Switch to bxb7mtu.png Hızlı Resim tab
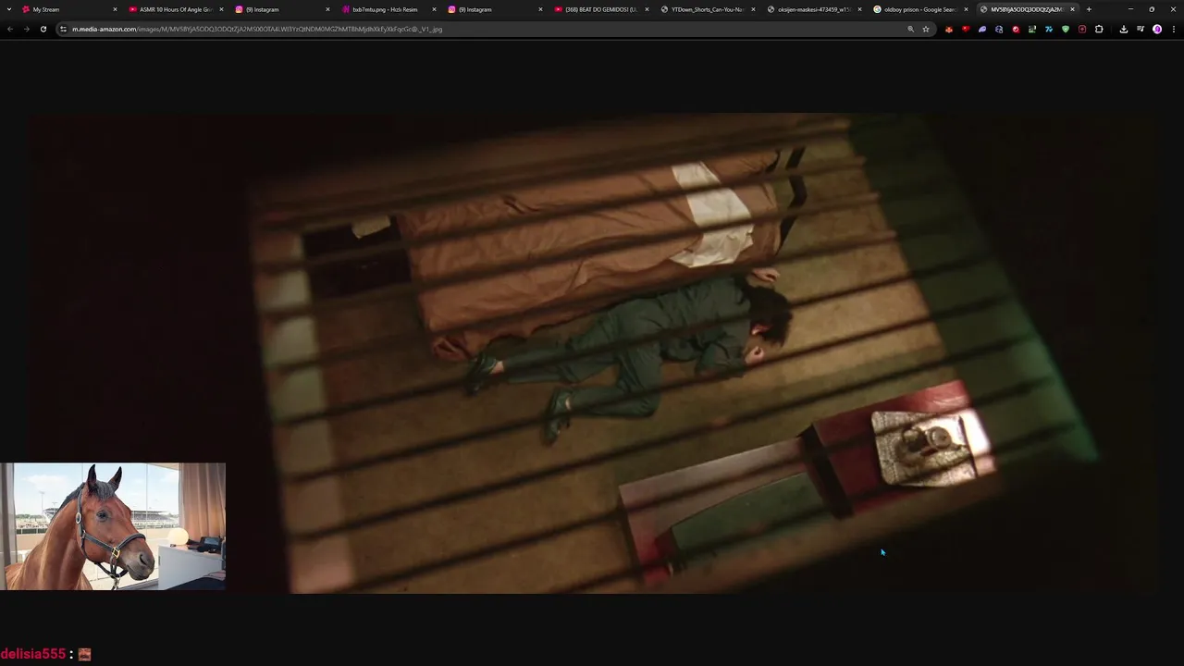The height and width of the screenshot is (666, 1184). click(x=388, y=9)
